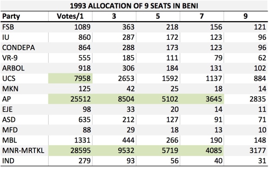Select the table title cell about Beni seats
This screenshot has height=169, width=269.
134,6
